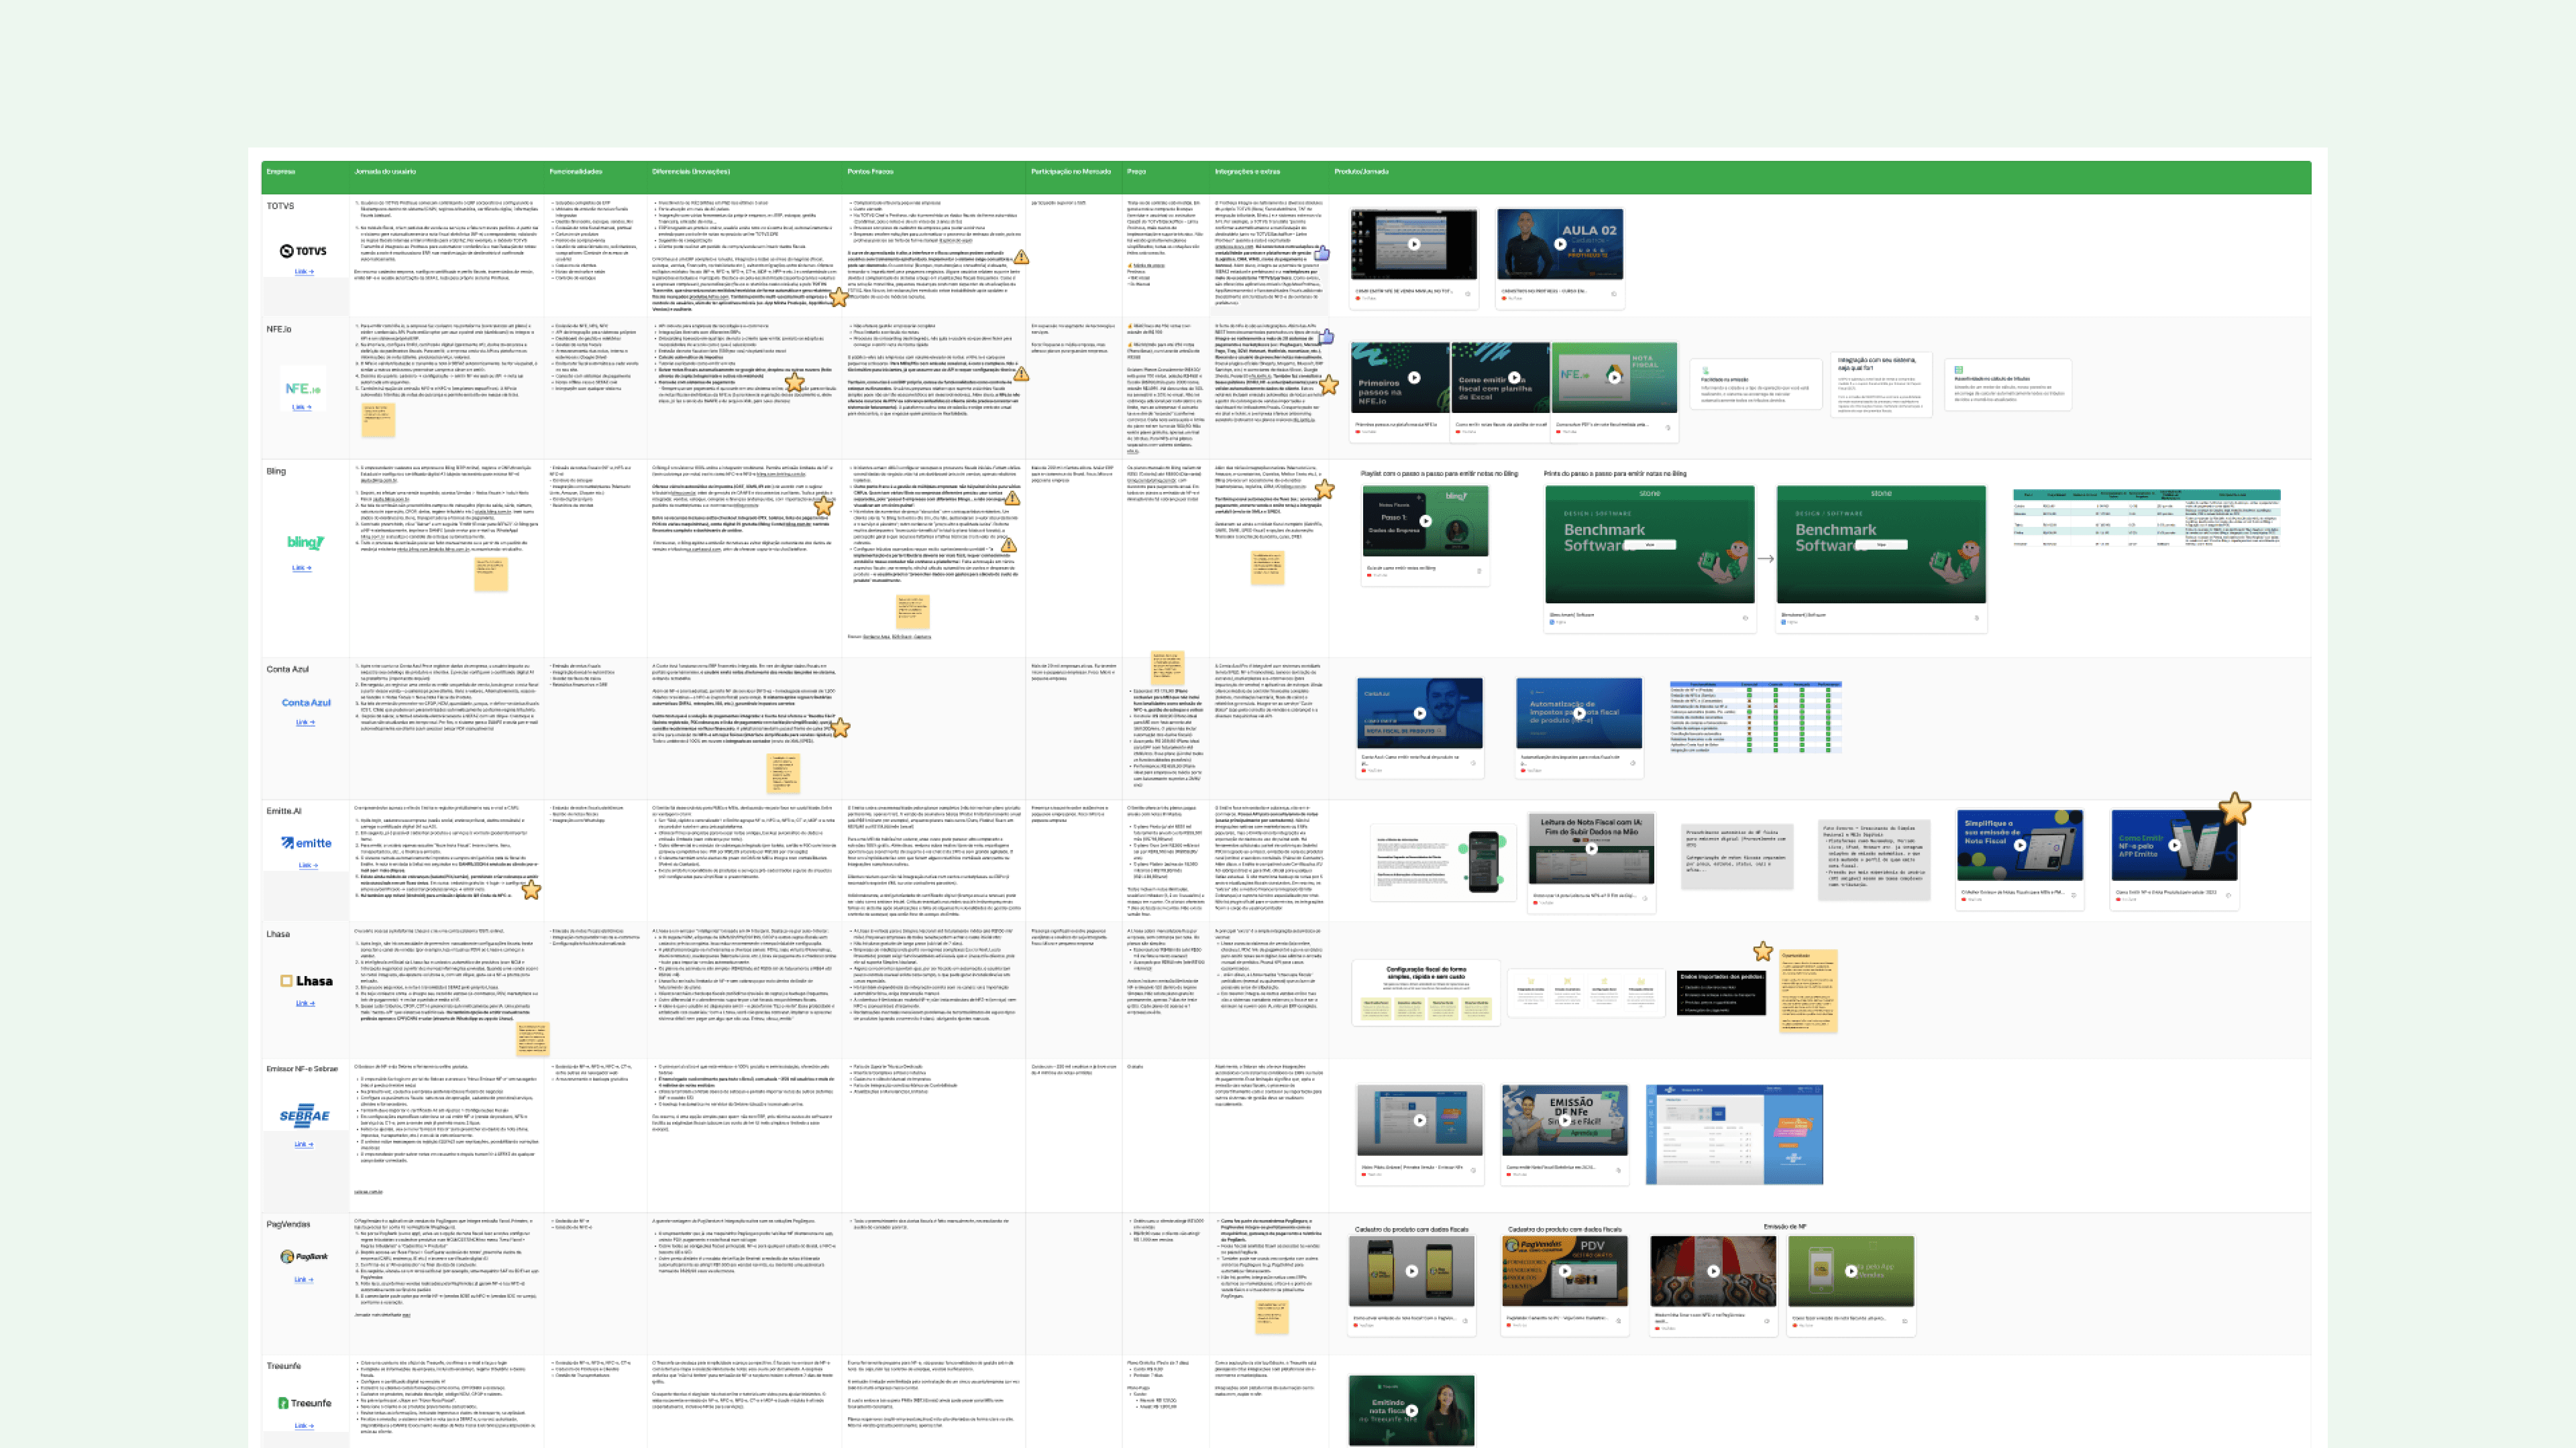The width and height of the screenshot is (2576, 1448).
Task: Click the blue Emitte logo
Action: [306, 843]
